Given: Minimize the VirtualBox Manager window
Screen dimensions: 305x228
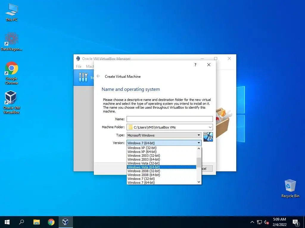Looking at the screenshot, I should (202, 58).
